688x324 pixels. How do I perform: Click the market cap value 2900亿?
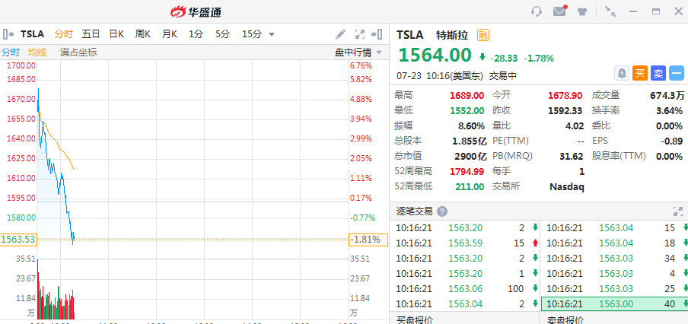[470, 156]
